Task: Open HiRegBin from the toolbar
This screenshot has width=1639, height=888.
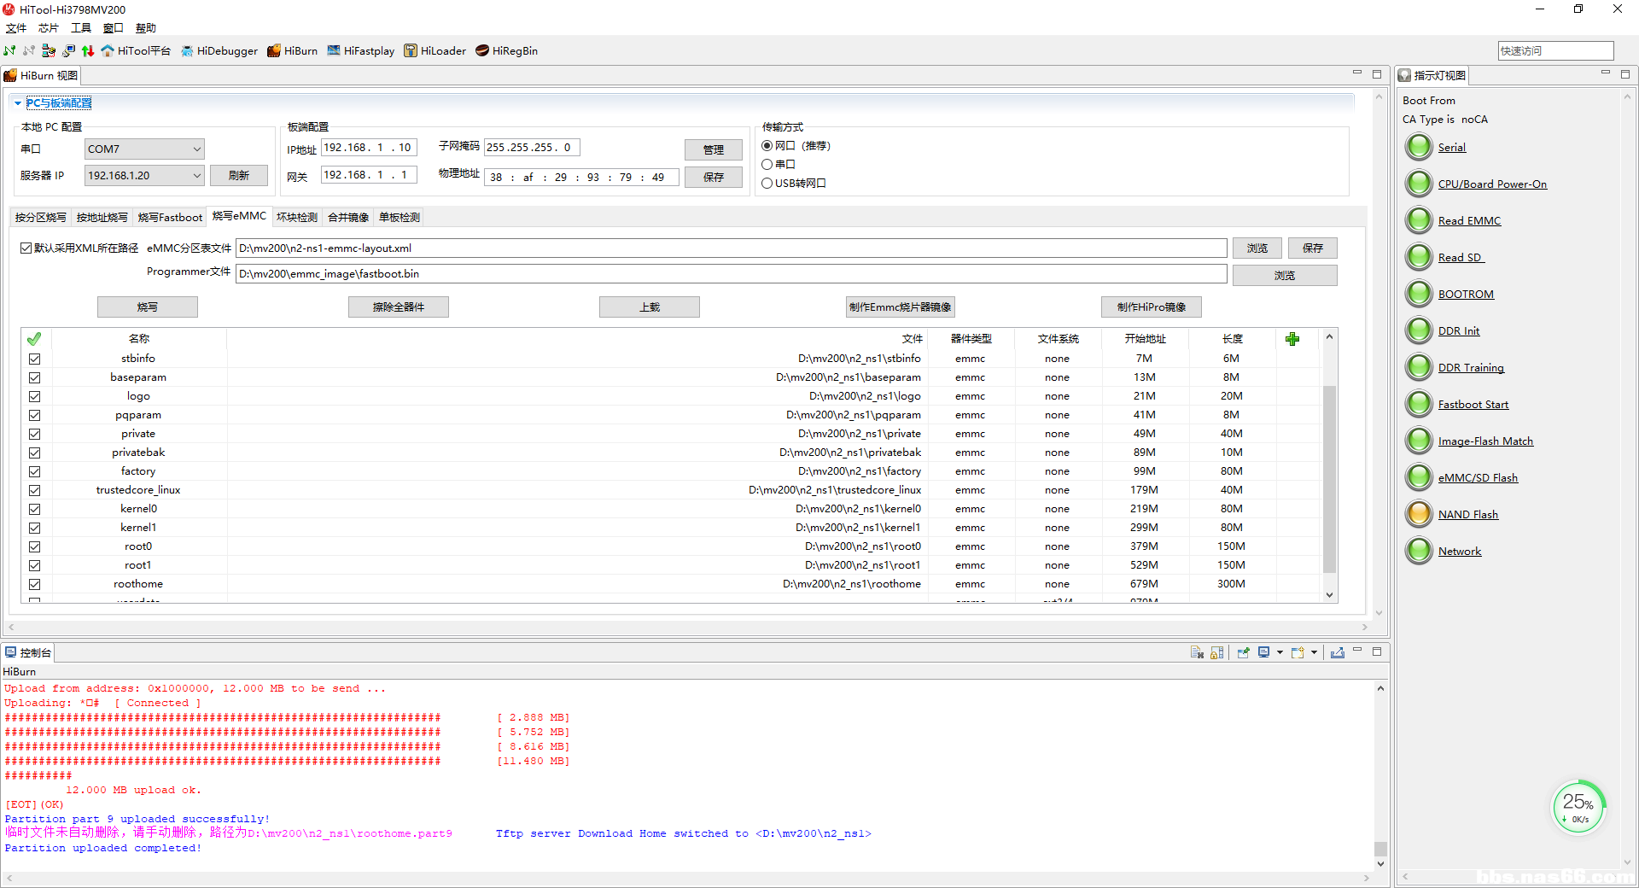Action: pos(507,51)
